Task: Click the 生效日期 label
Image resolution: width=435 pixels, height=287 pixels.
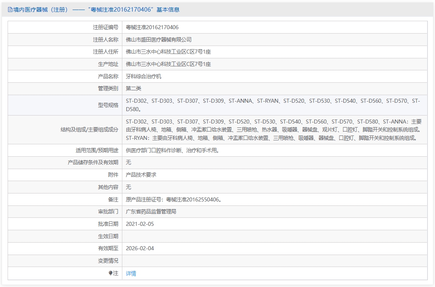Action: (x=108, y=236)
